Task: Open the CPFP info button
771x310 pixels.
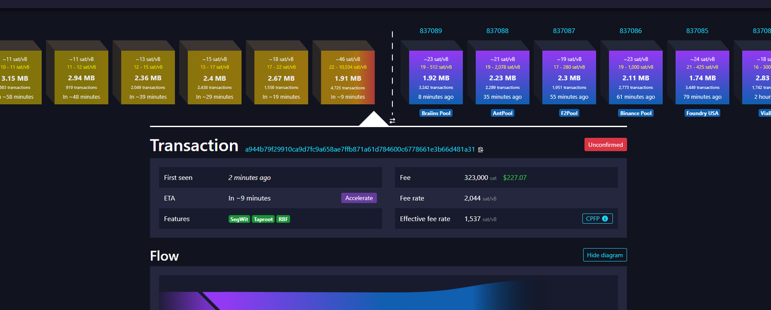Action: pyautogui.click(x=598, y=219)
